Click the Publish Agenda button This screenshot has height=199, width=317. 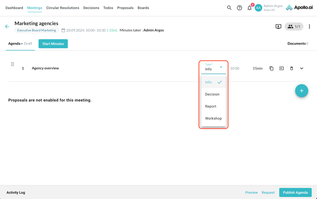pos(295,192)
